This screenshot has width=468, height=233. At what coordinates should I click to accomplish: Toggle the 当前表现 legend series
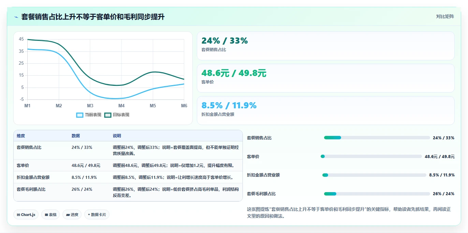pos(89,115)
